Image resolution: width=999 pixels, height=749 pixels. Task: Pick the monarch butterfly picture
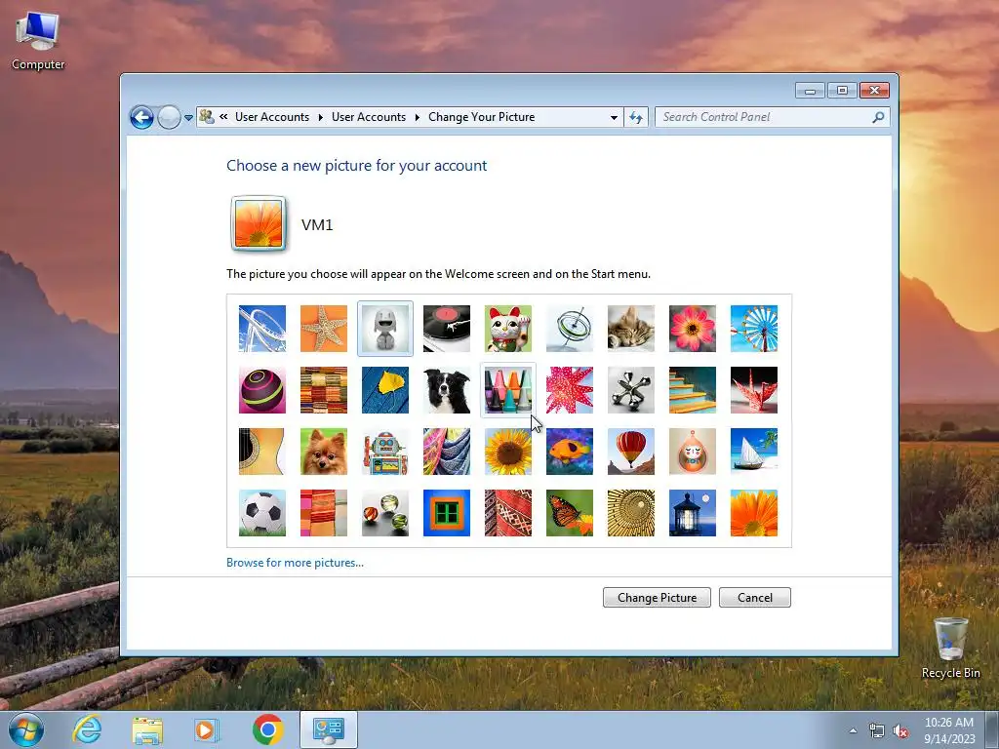570,513
